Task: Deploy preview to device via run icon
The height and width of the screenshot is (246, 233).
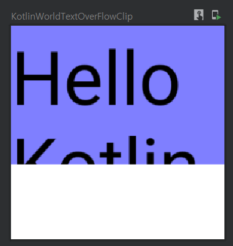Action: pos(216,15)
